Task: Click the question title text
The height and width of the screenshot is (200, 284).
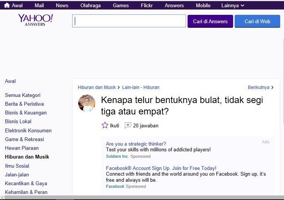Action: [x=182, y=106]
